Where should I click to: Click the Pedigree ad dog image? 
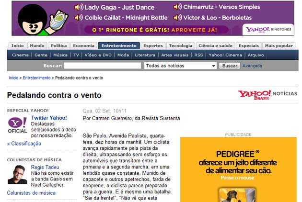pyautogui.click(x=237, y=195)
